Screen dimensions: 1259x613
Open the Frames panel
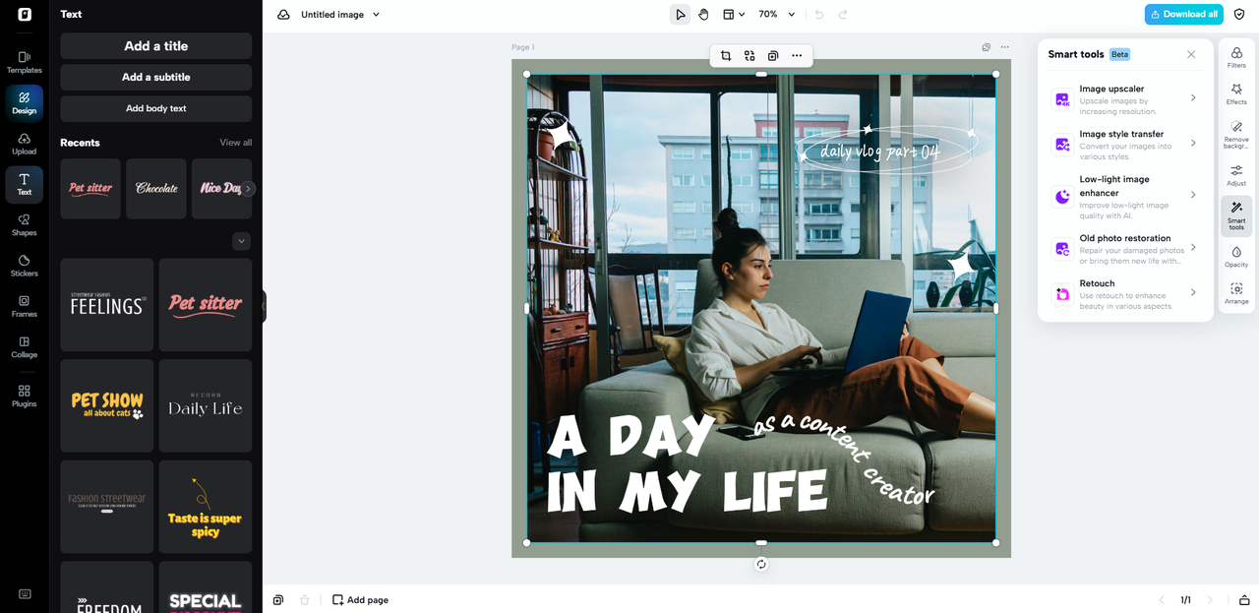pyautogui.click(x=25, y=306)
